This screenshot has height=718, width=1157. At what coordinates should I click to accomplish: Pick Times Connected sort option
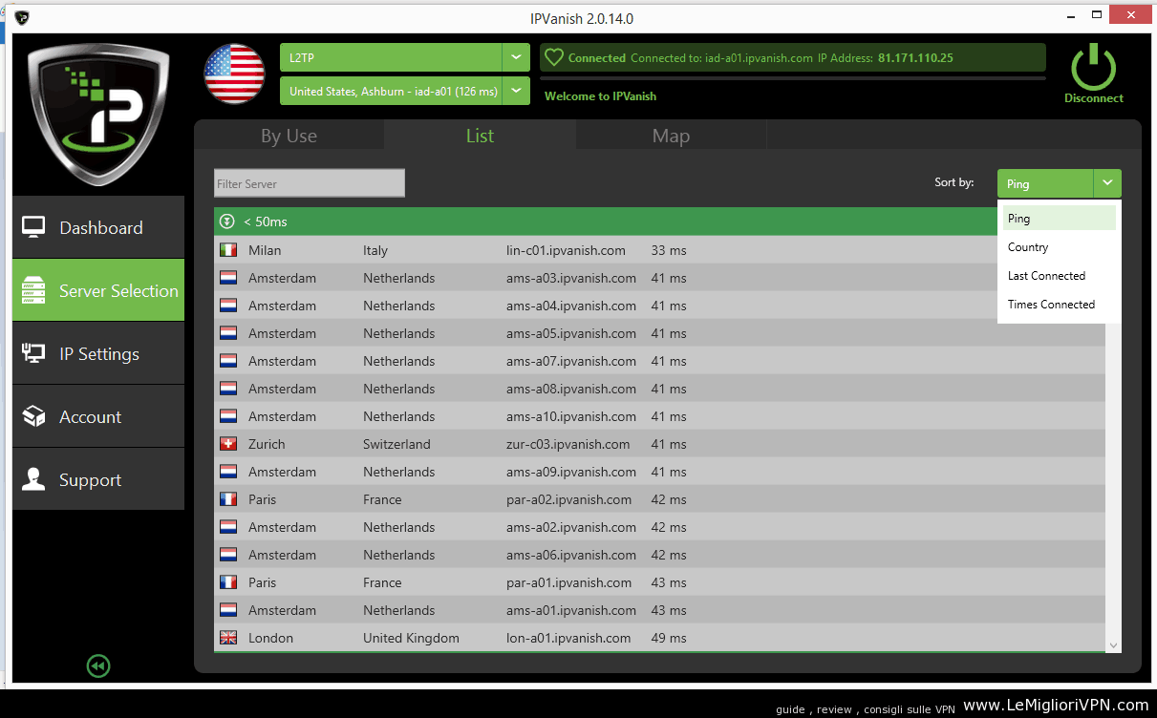1051,305
